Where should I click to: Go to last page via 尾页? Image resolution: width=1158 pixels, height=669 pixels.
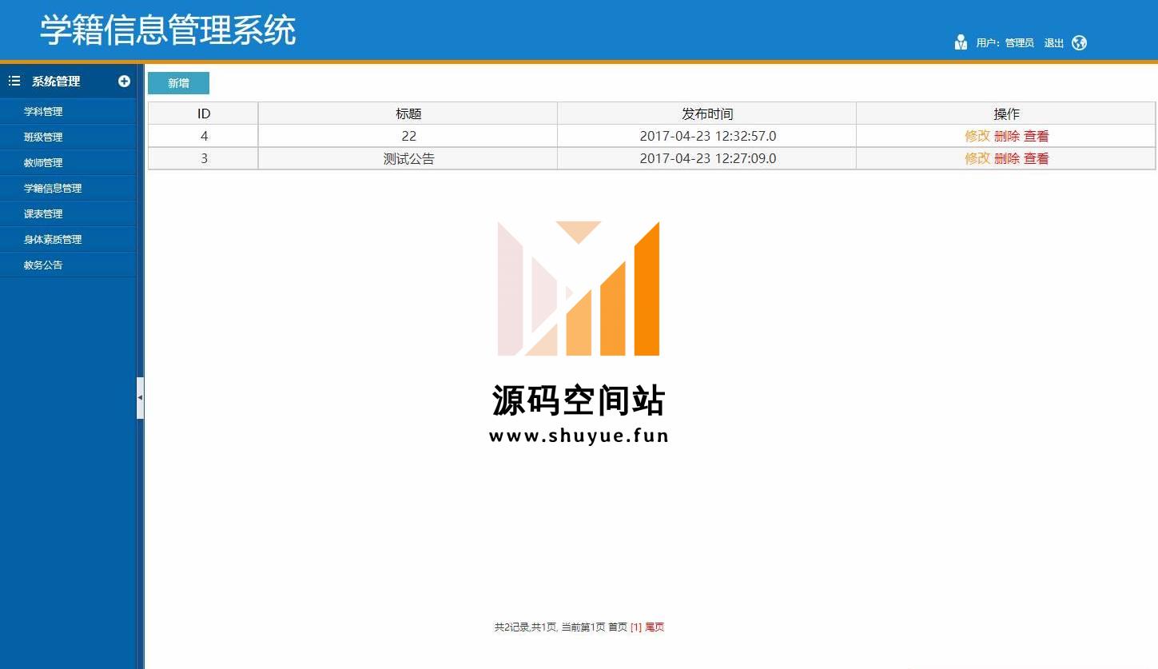655,627
